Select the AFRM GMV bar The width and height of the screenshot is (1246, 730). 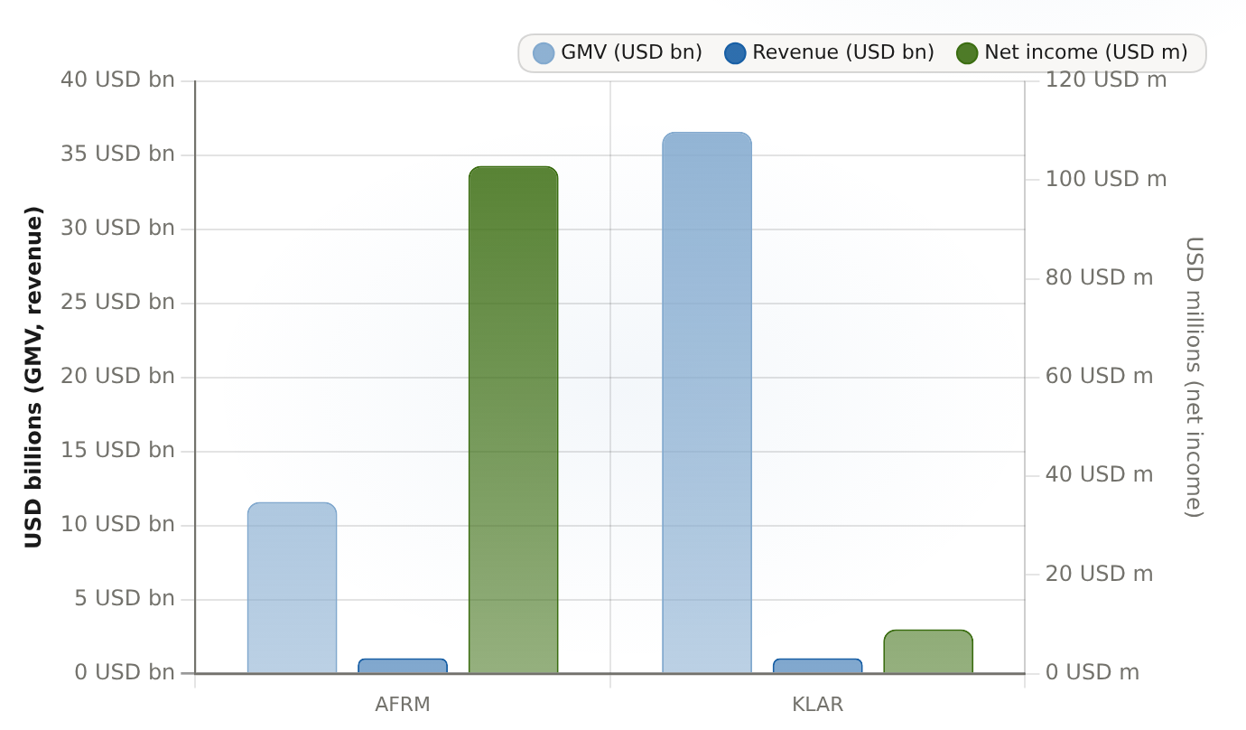click(292, 588)
